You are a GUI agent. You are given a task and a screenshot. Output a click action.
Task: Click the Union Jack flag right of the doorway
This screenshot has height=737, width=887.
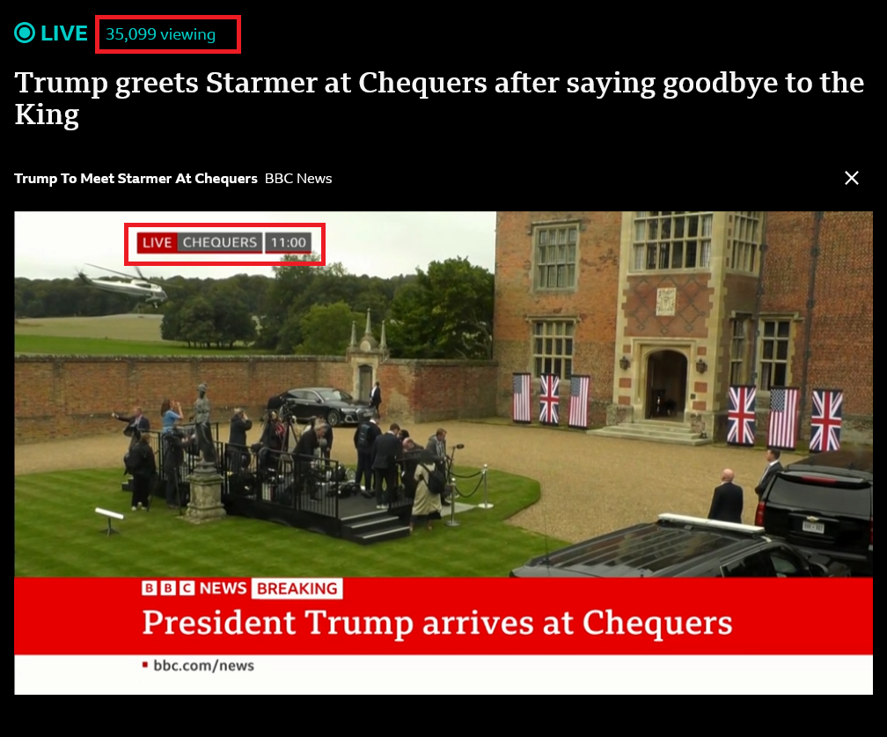[x=741, y=415]
